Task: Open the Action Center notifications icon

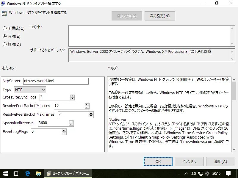Action: pos(228,174)
